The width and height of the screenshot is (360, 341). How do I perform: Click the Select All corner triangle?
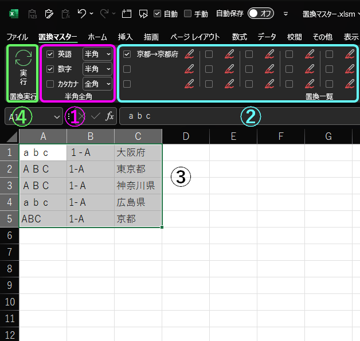click(x=11, y=137)
